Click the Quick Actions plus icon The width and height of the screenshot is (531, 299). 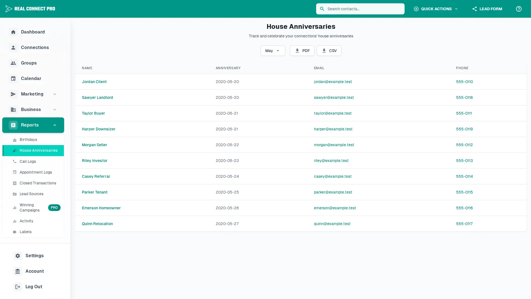(416, 9)
